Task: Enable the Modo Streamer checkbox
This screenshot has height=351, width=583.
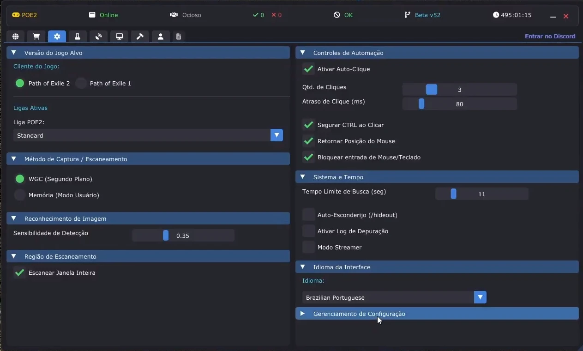Action: click(308, 248)
